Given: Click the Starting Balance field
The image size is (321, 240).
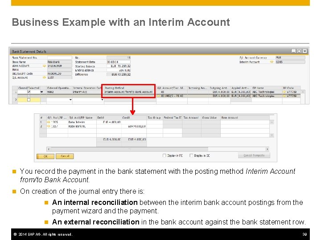Looking at the screenshot, I should pos(118,66).
